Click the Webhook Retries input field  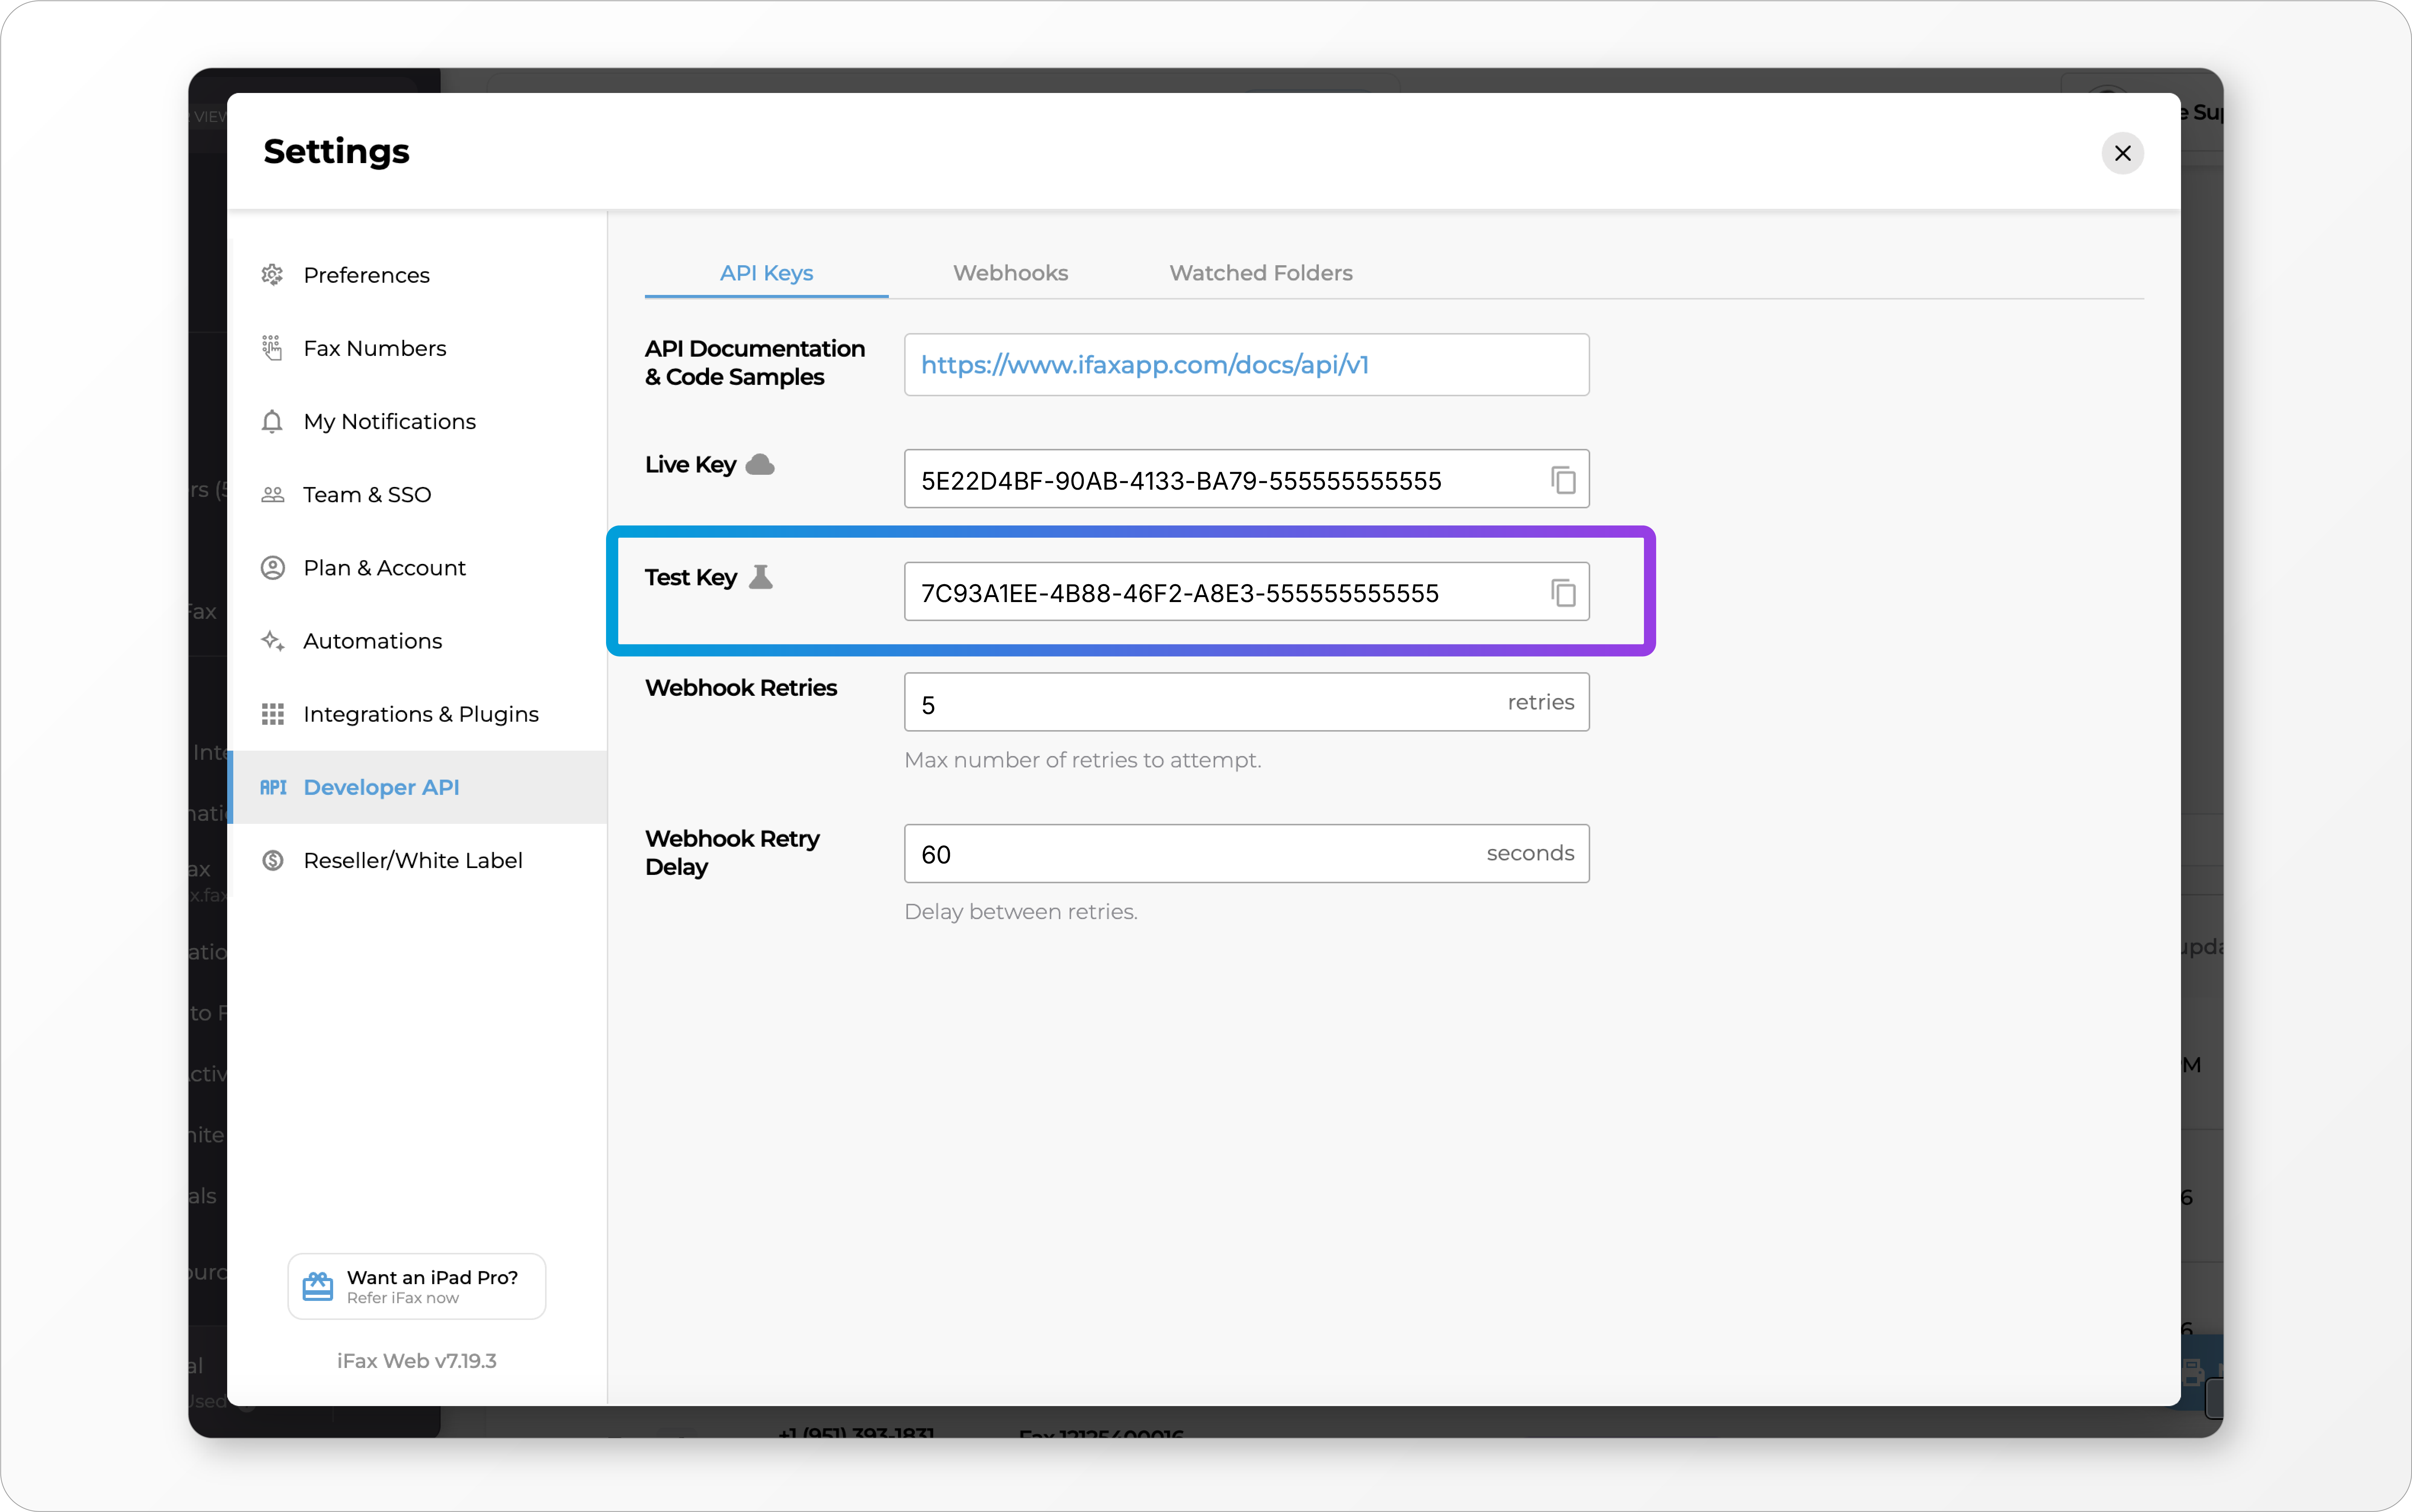1200,703
